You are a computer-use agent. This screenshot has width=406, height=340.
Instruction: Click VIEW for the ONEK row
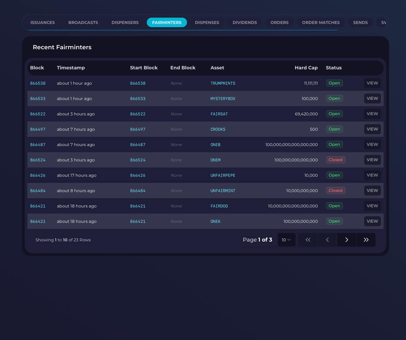pyautogui.click(x=372, y=221)
